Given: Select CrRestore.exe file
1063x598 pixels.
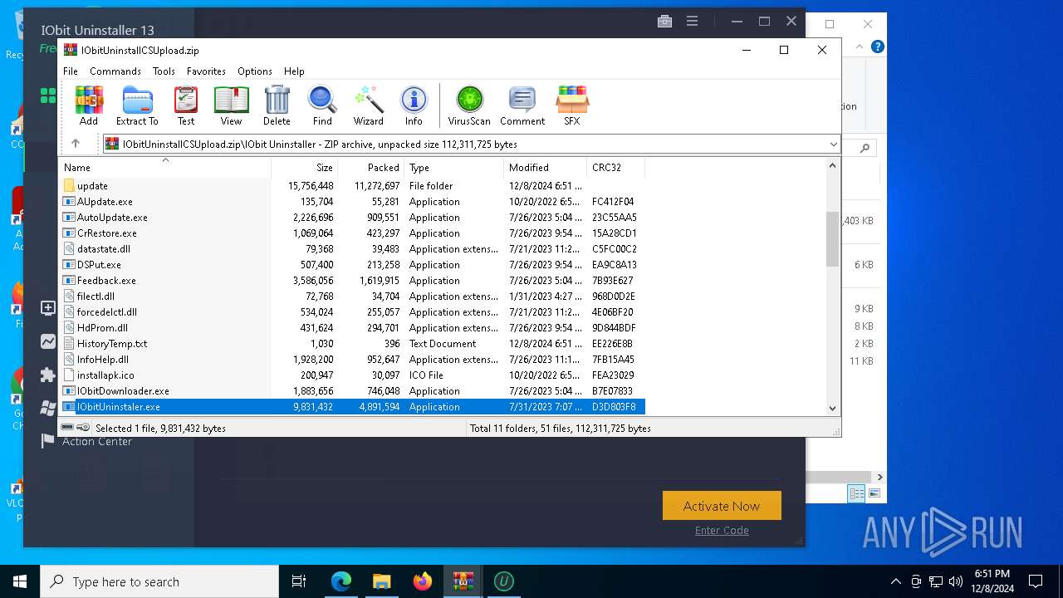Looking at the screenshot, I should tap(352, 233).
